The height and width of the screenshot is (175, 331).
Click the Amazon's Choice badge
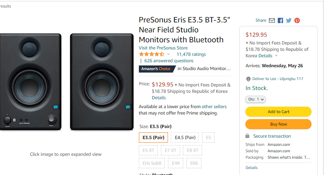pyautogui.click(x=156, y=69)
